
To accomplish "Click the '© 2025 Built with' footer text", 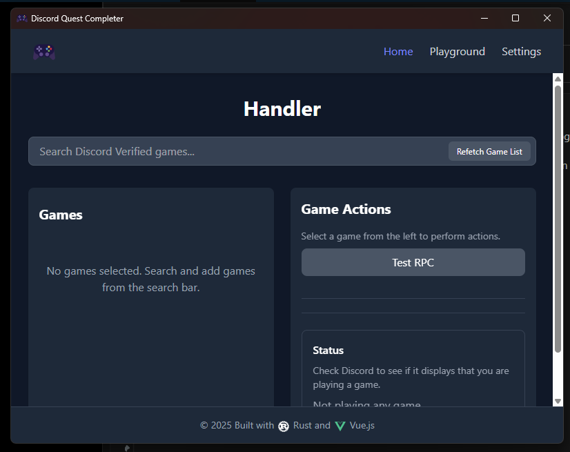I will pos(237,426).
